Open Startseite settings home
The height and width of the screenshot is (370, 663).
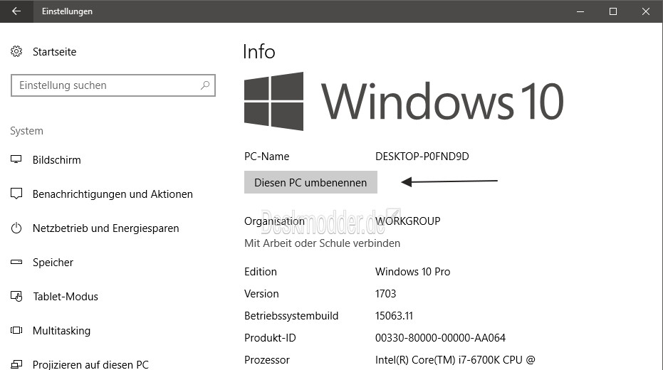(55, 52)
